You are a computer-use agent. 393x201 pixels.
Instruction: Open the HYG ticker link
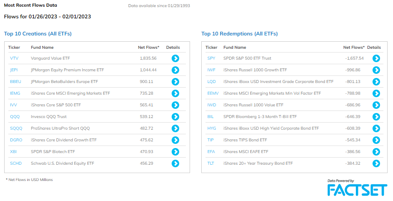pos(212,128)
